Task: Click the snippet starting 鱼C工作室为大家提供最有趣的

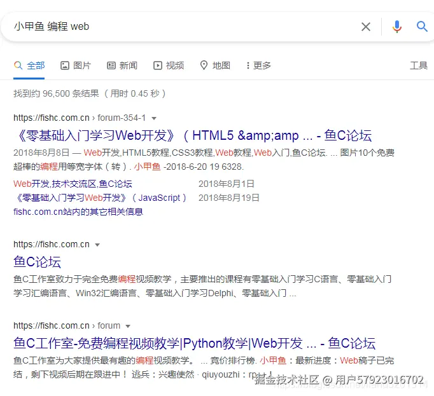Action: (x=204, y=367)
